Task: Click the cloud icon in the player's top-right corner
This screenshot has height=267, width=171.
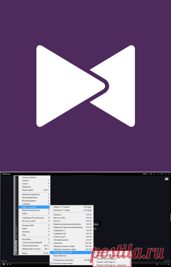Action: click(x=167, y=179)
